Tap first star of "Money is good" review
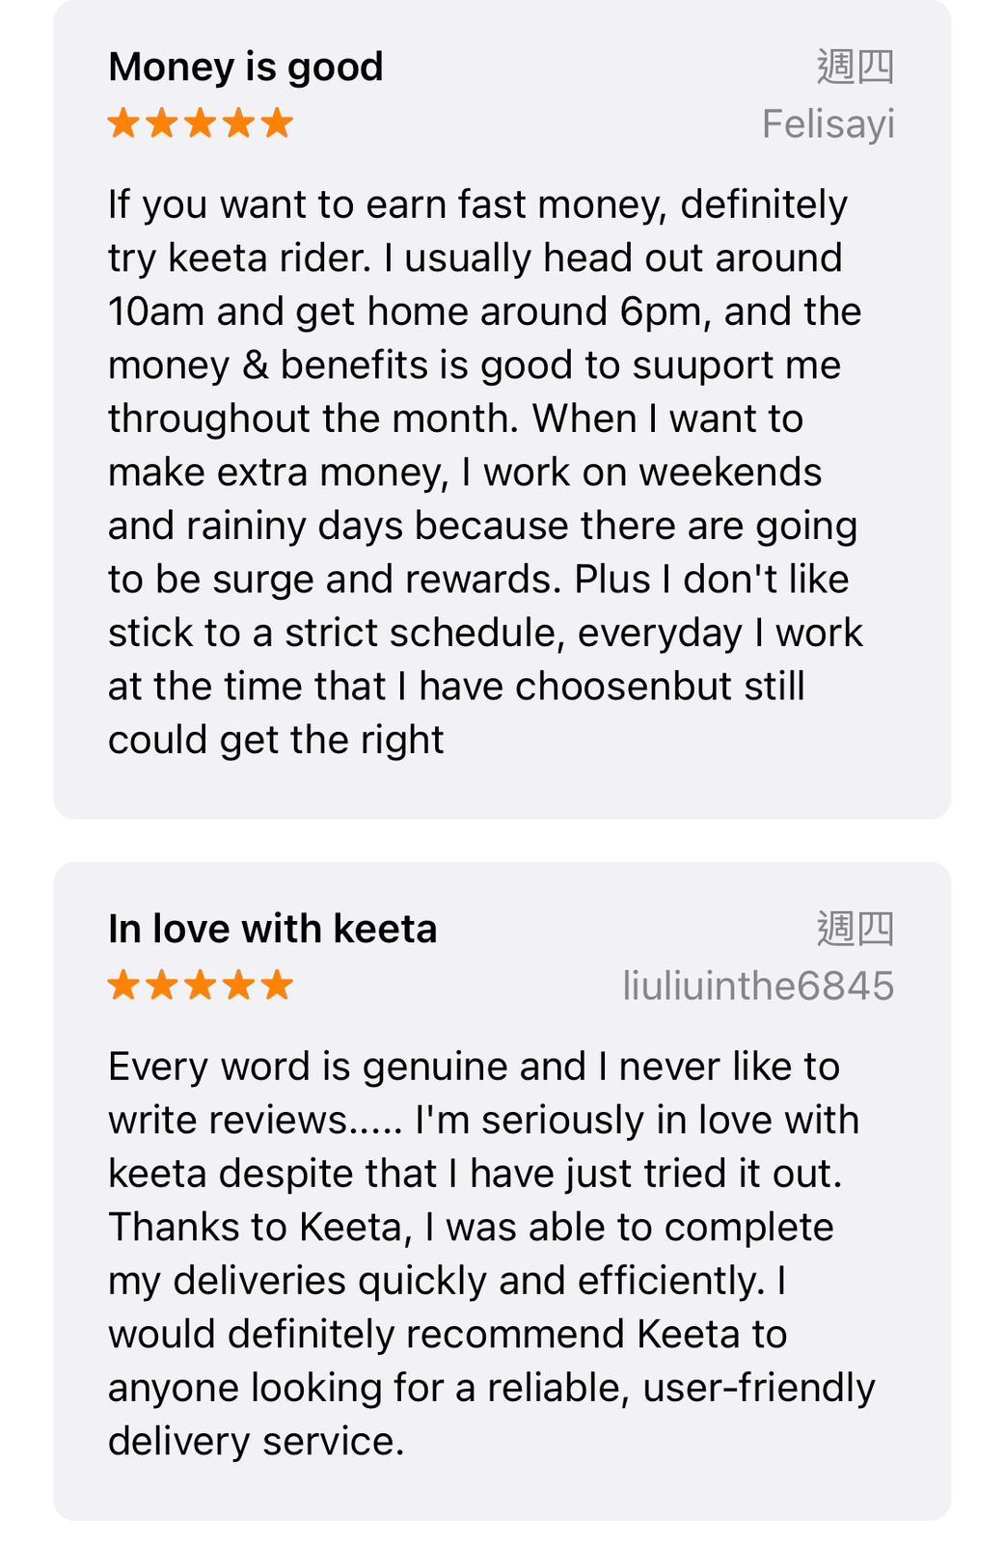 (123, 123)
